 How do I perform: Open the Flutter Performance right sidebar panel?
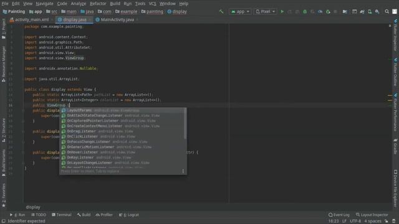click(x=395, y=112)
